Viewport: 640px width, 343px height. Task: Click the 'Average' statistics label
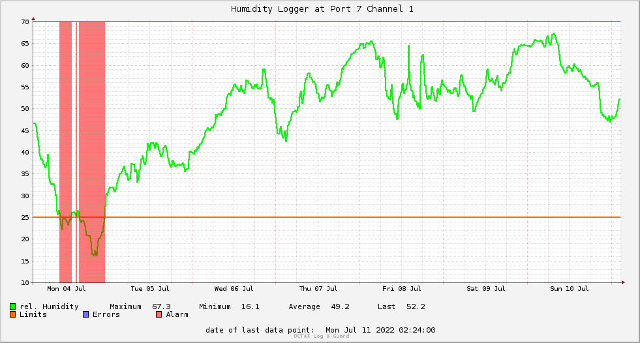click(x=304, y=306)
